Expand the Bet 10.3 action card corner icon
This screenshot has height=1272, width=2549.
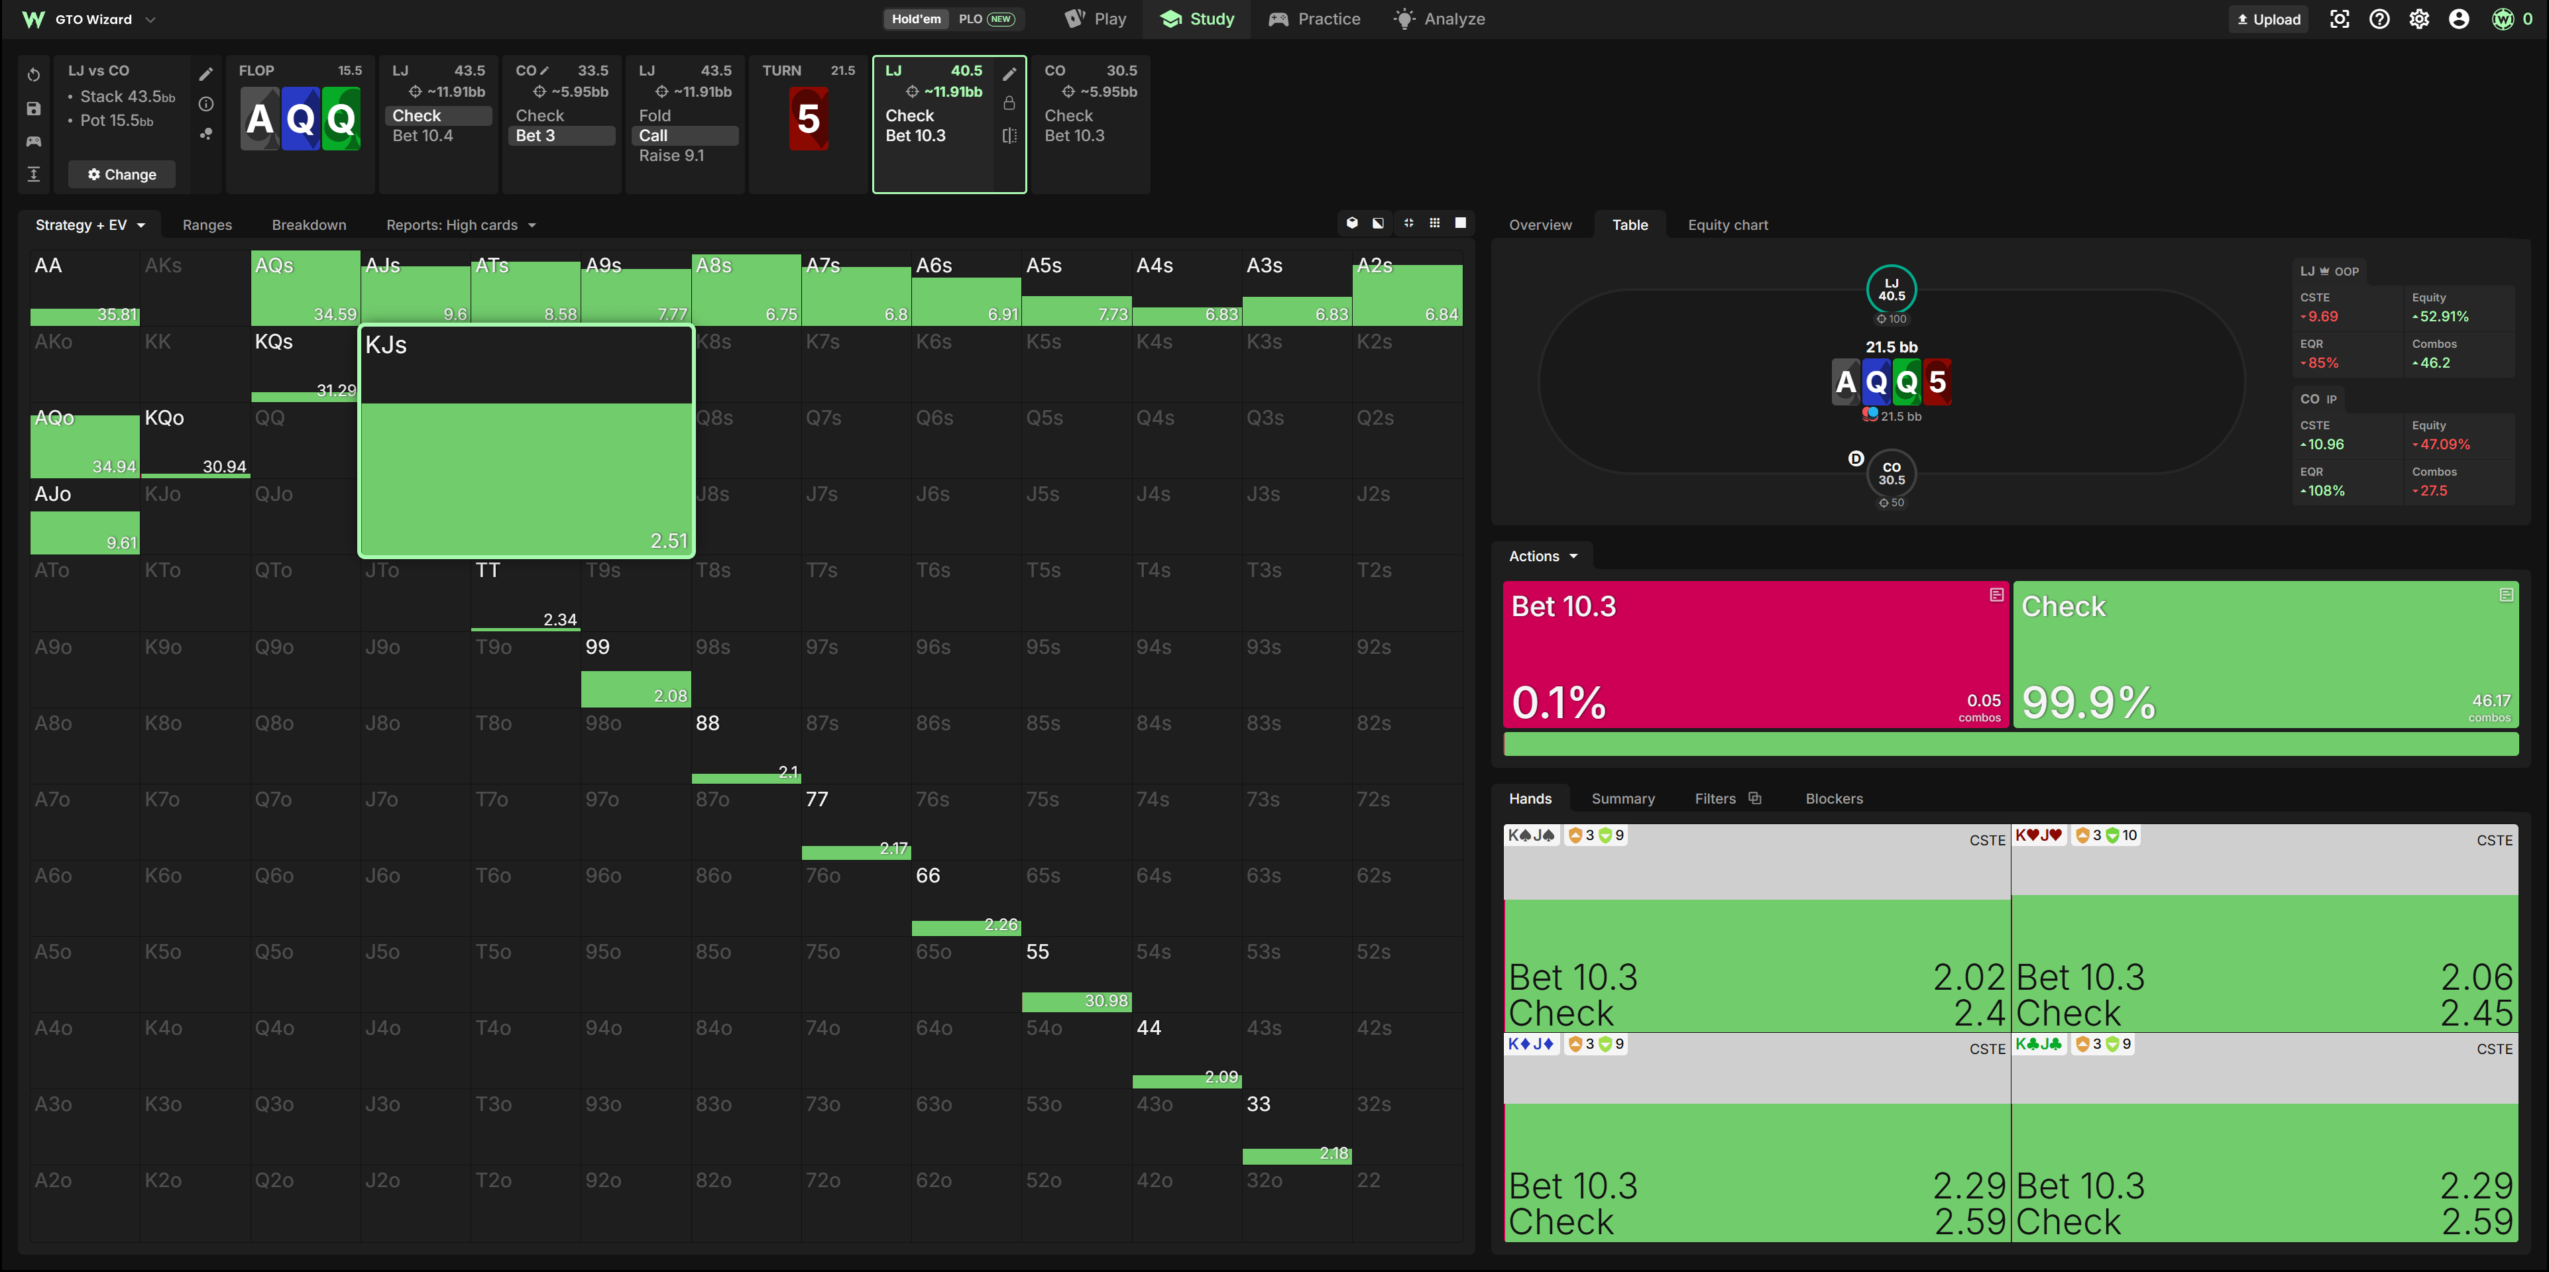click(x=1997, y=594)
